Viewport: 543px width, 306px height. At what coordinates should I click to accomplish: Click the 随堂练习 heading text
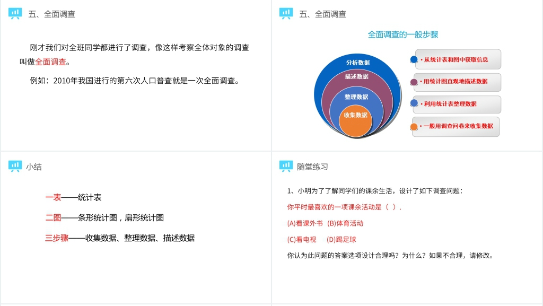pyautogui.click(x=312, y=167)
